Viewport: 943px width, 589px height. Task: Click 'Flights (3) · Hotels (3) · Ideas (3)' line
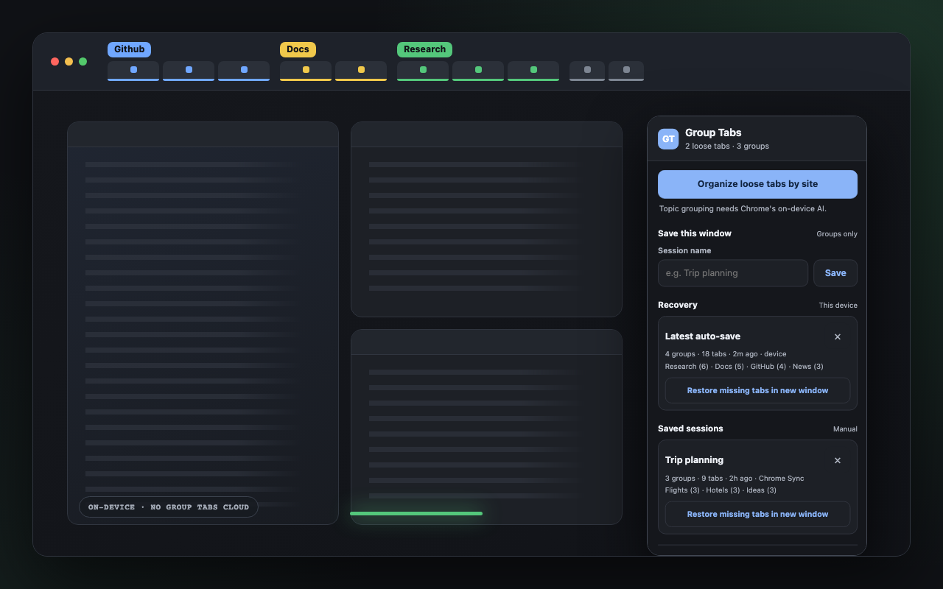(721, 490)
